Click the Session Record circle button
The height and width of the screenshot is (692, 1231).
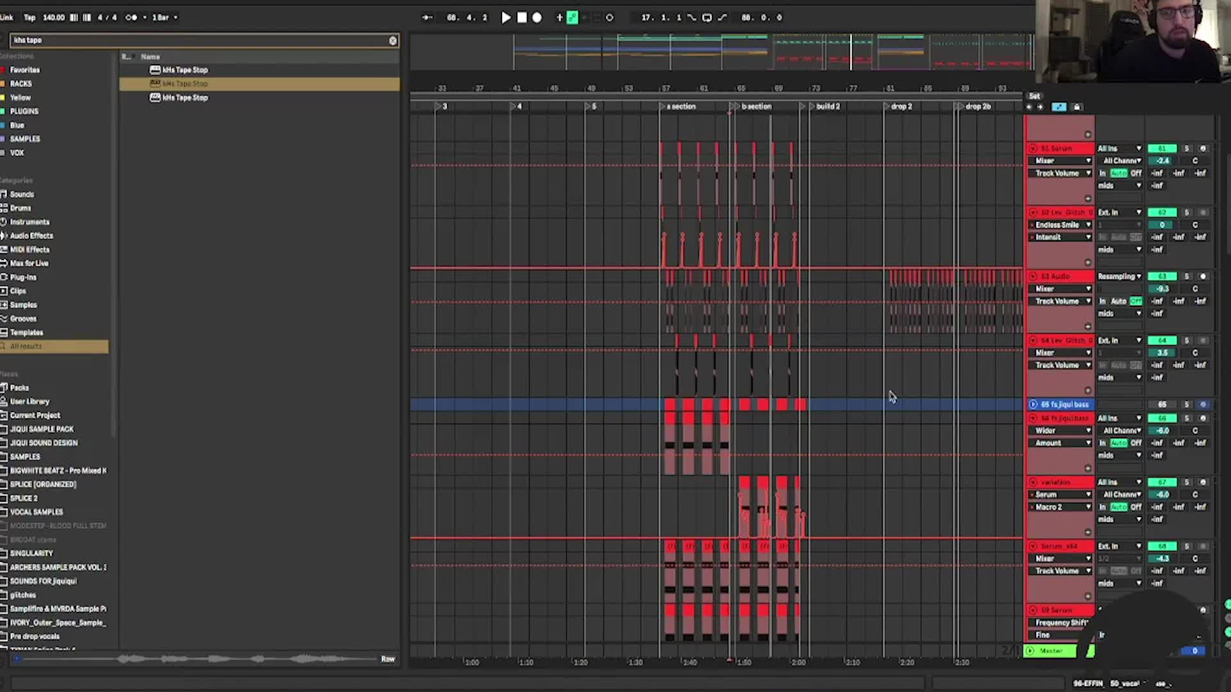[x=610, y=18]
